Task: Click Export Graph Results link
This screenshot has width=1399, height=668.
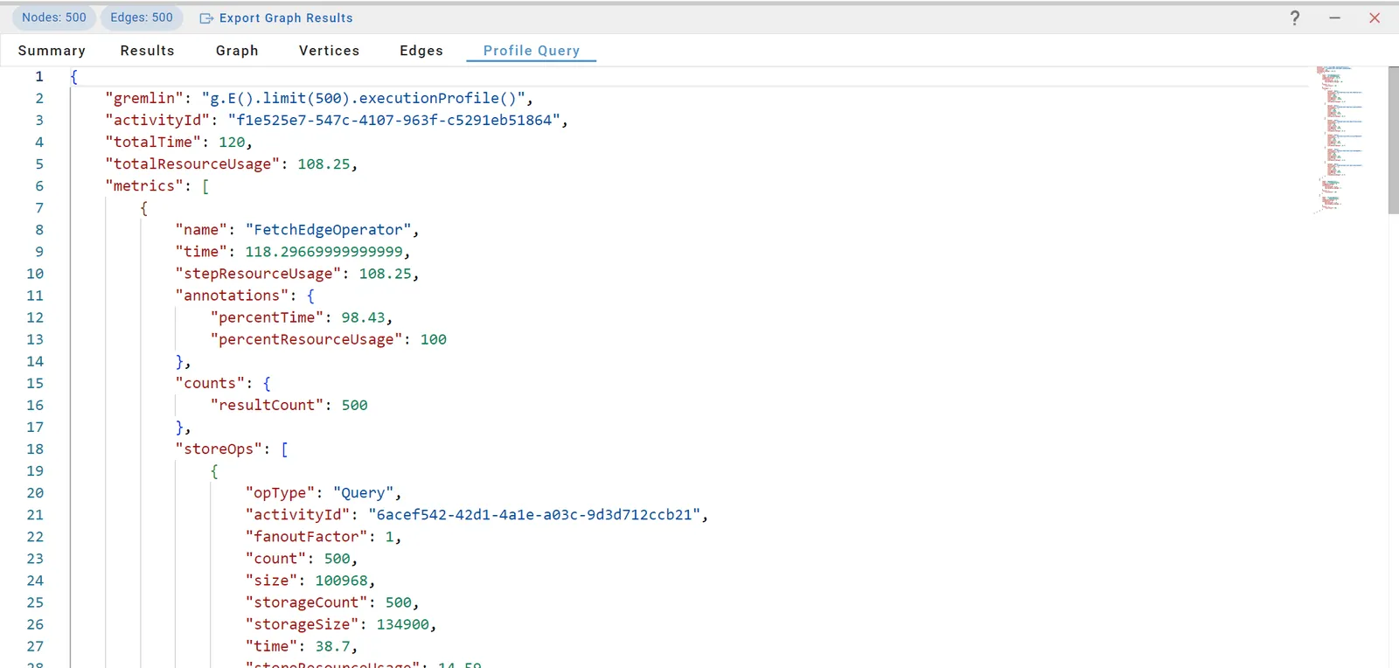Action: (x=286, y=18)
